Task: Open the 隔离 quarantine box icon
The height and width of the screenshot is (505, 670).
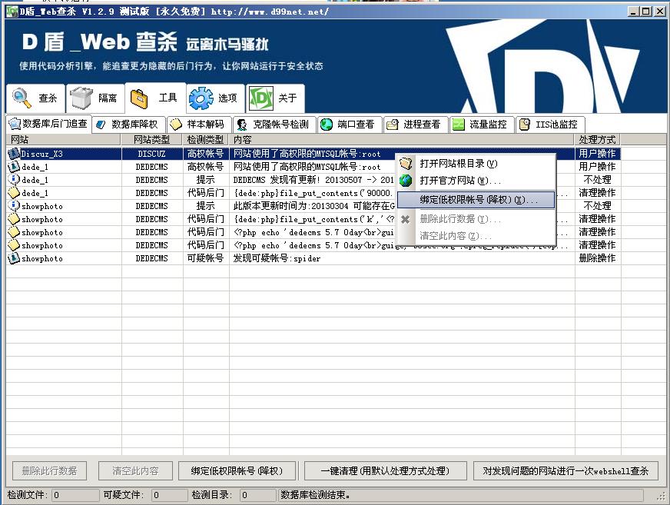Action: 81,98
